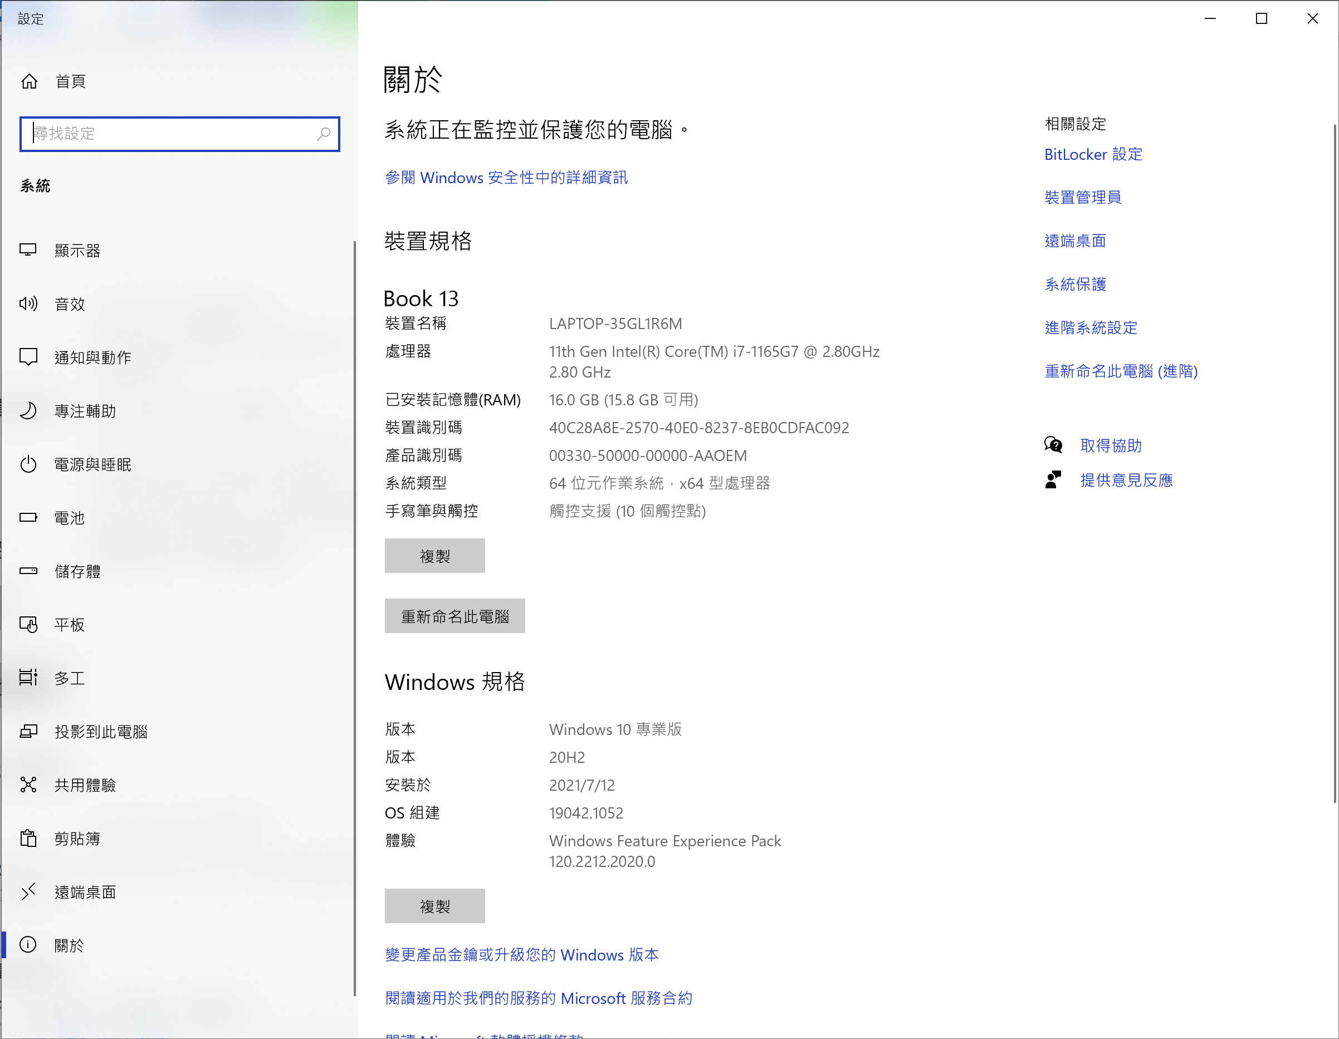This screenshot has height=1039, width=1339.
Task: Click the Home icon in sidebar
Action: 29,81
